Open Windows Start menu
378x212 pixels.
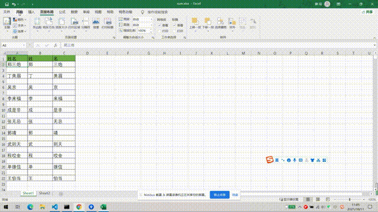coord(6,207)
